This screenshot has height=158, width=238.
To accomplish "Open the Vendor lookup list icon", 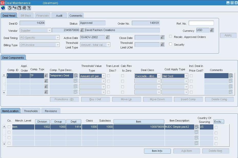I will pos(82,30).
